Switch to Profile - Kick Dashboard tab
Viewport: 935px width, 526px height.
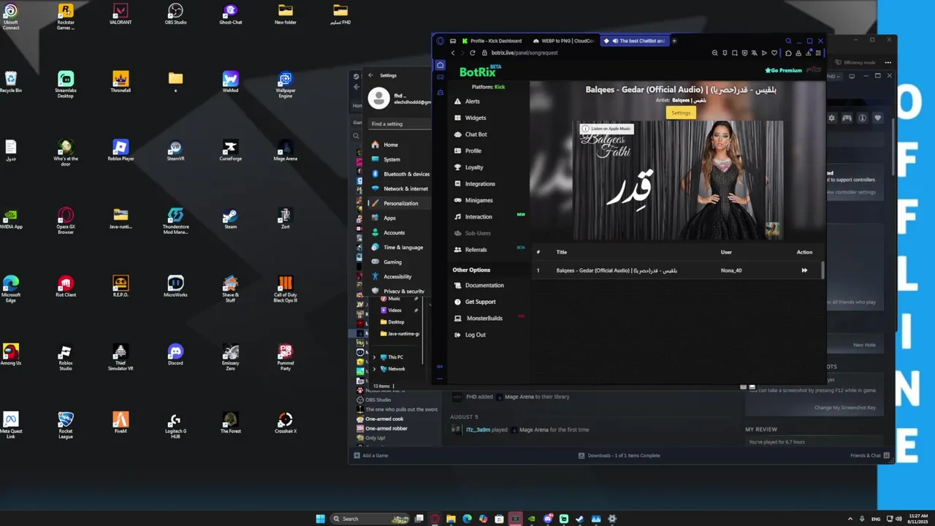point(491,41)
